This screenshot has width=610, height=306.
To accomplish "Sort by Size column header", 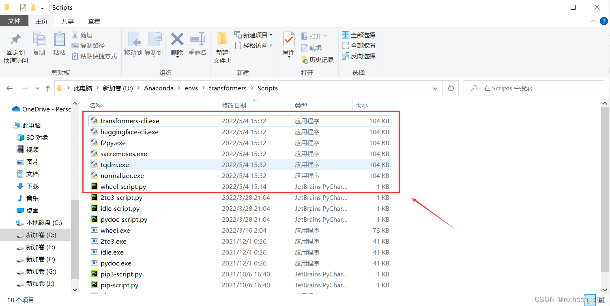I will coord(373,105).
